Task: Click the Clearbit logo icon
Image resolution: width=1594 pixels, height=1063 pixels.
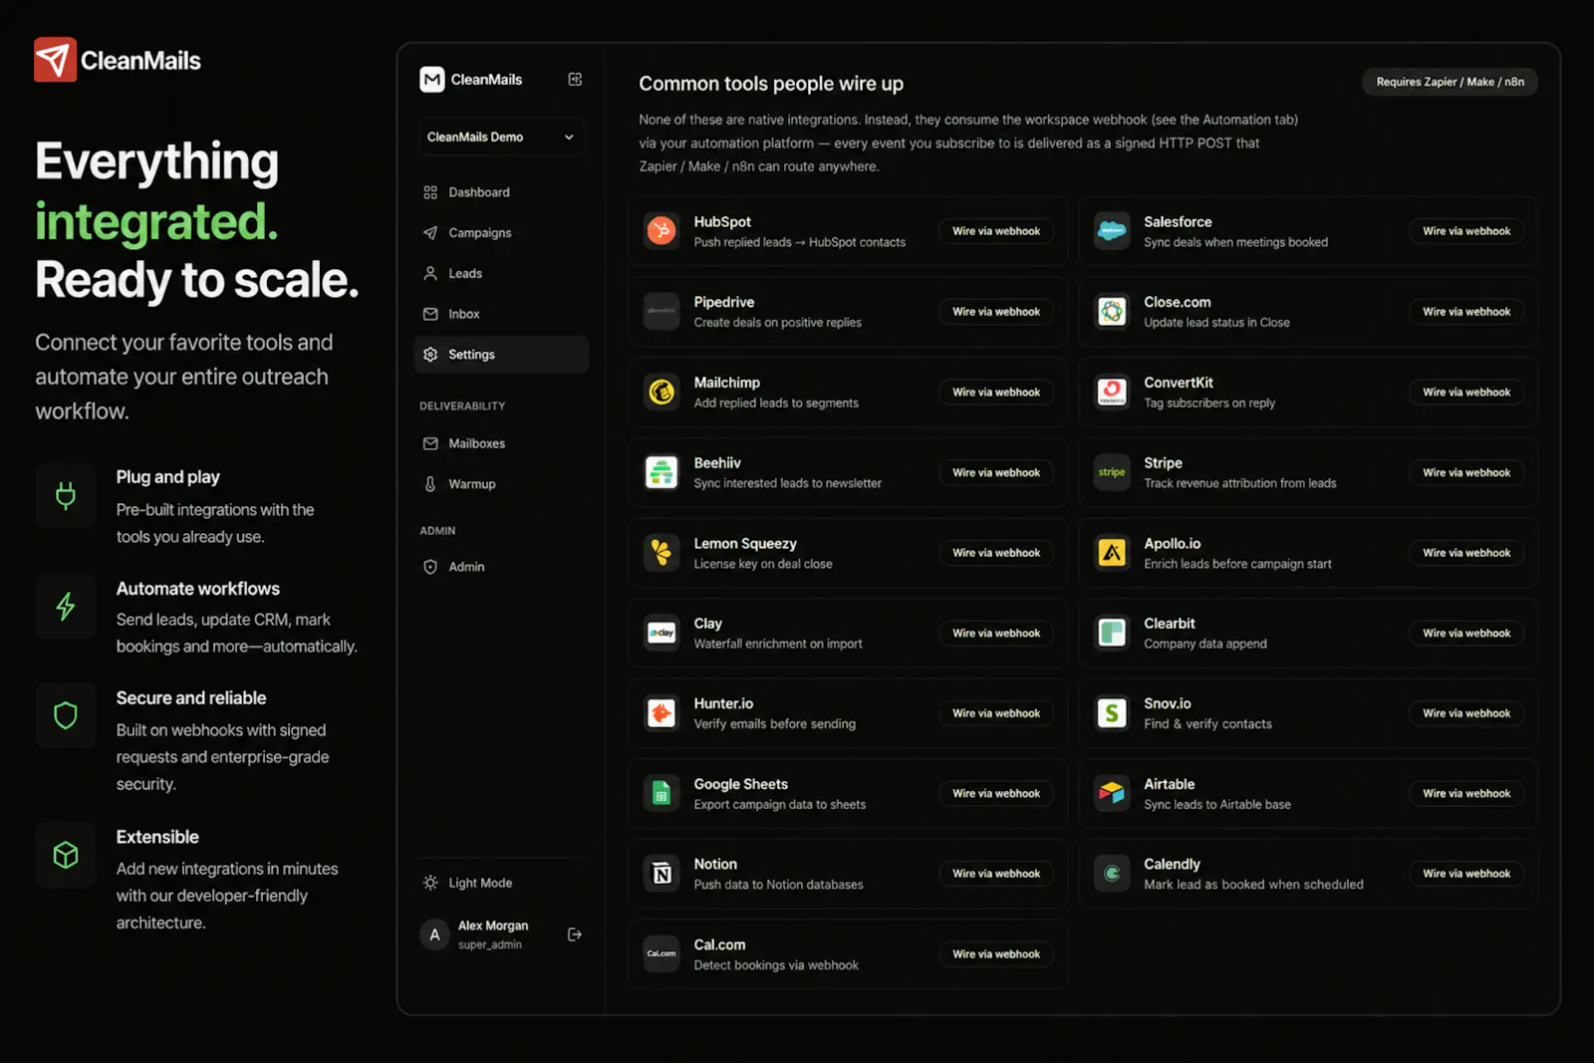Action: click(x=1112, y=633)
